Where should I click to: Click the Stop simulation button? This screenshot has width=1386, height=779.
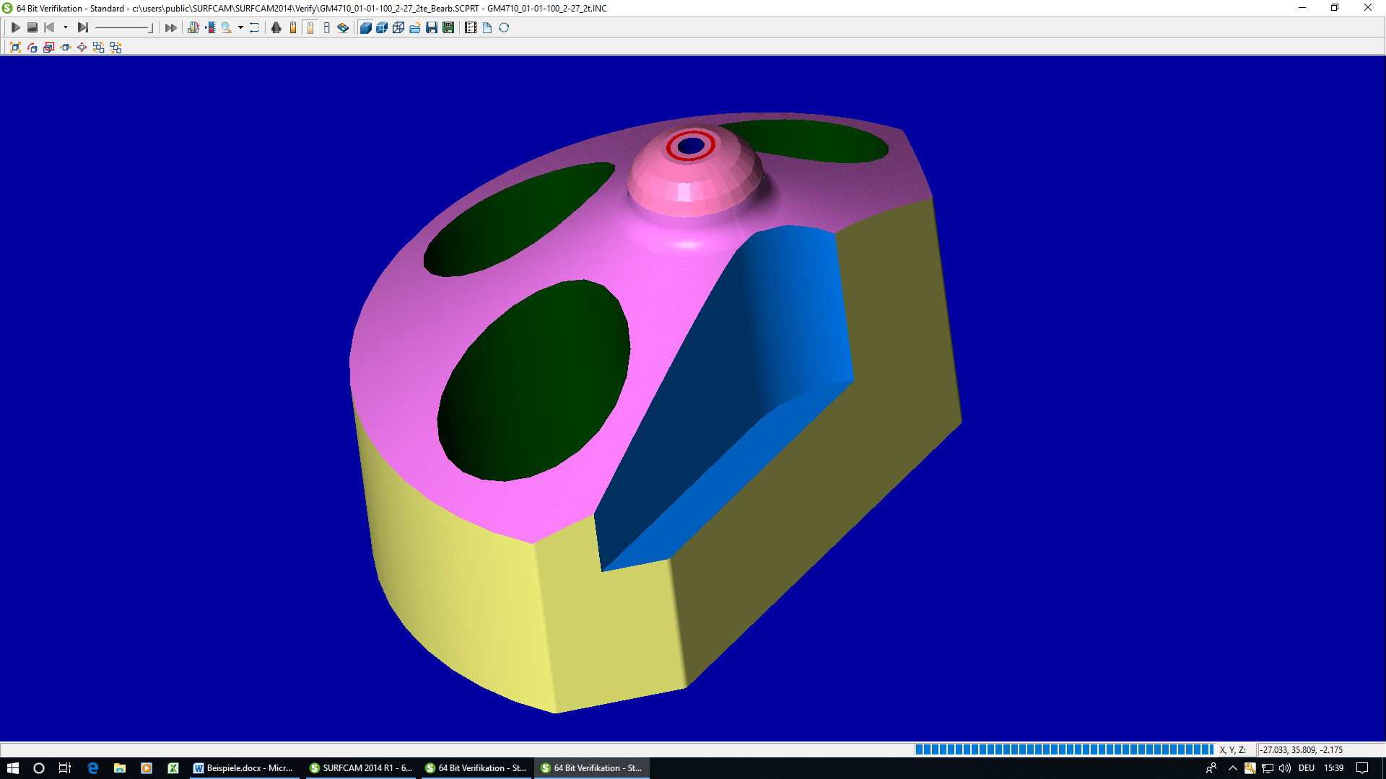pos(32,27)
